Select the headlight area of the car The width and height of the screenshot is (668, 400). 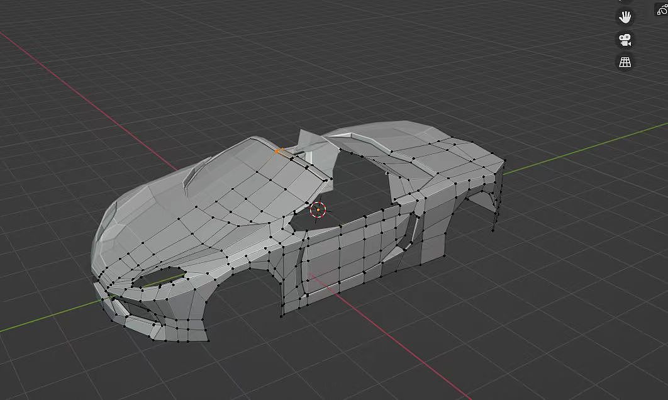tap(160, 275)
